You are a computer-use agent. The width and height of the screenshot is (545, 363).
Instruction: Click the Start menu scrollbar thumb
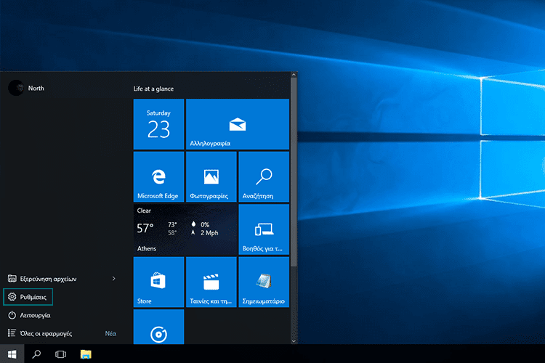click(x=294, y=172)
